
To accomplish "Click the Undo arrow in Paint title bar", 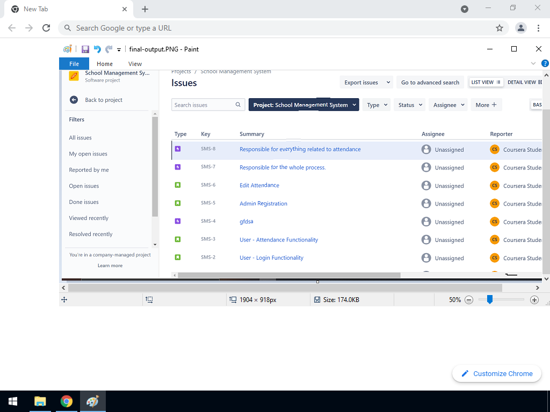I will [x=97, y=49].
